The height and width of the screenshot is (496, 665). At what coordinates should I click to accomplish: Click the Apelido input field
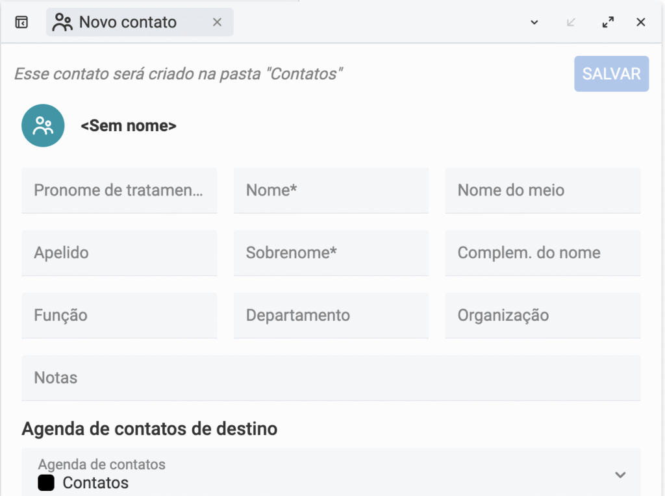point(119,253)
